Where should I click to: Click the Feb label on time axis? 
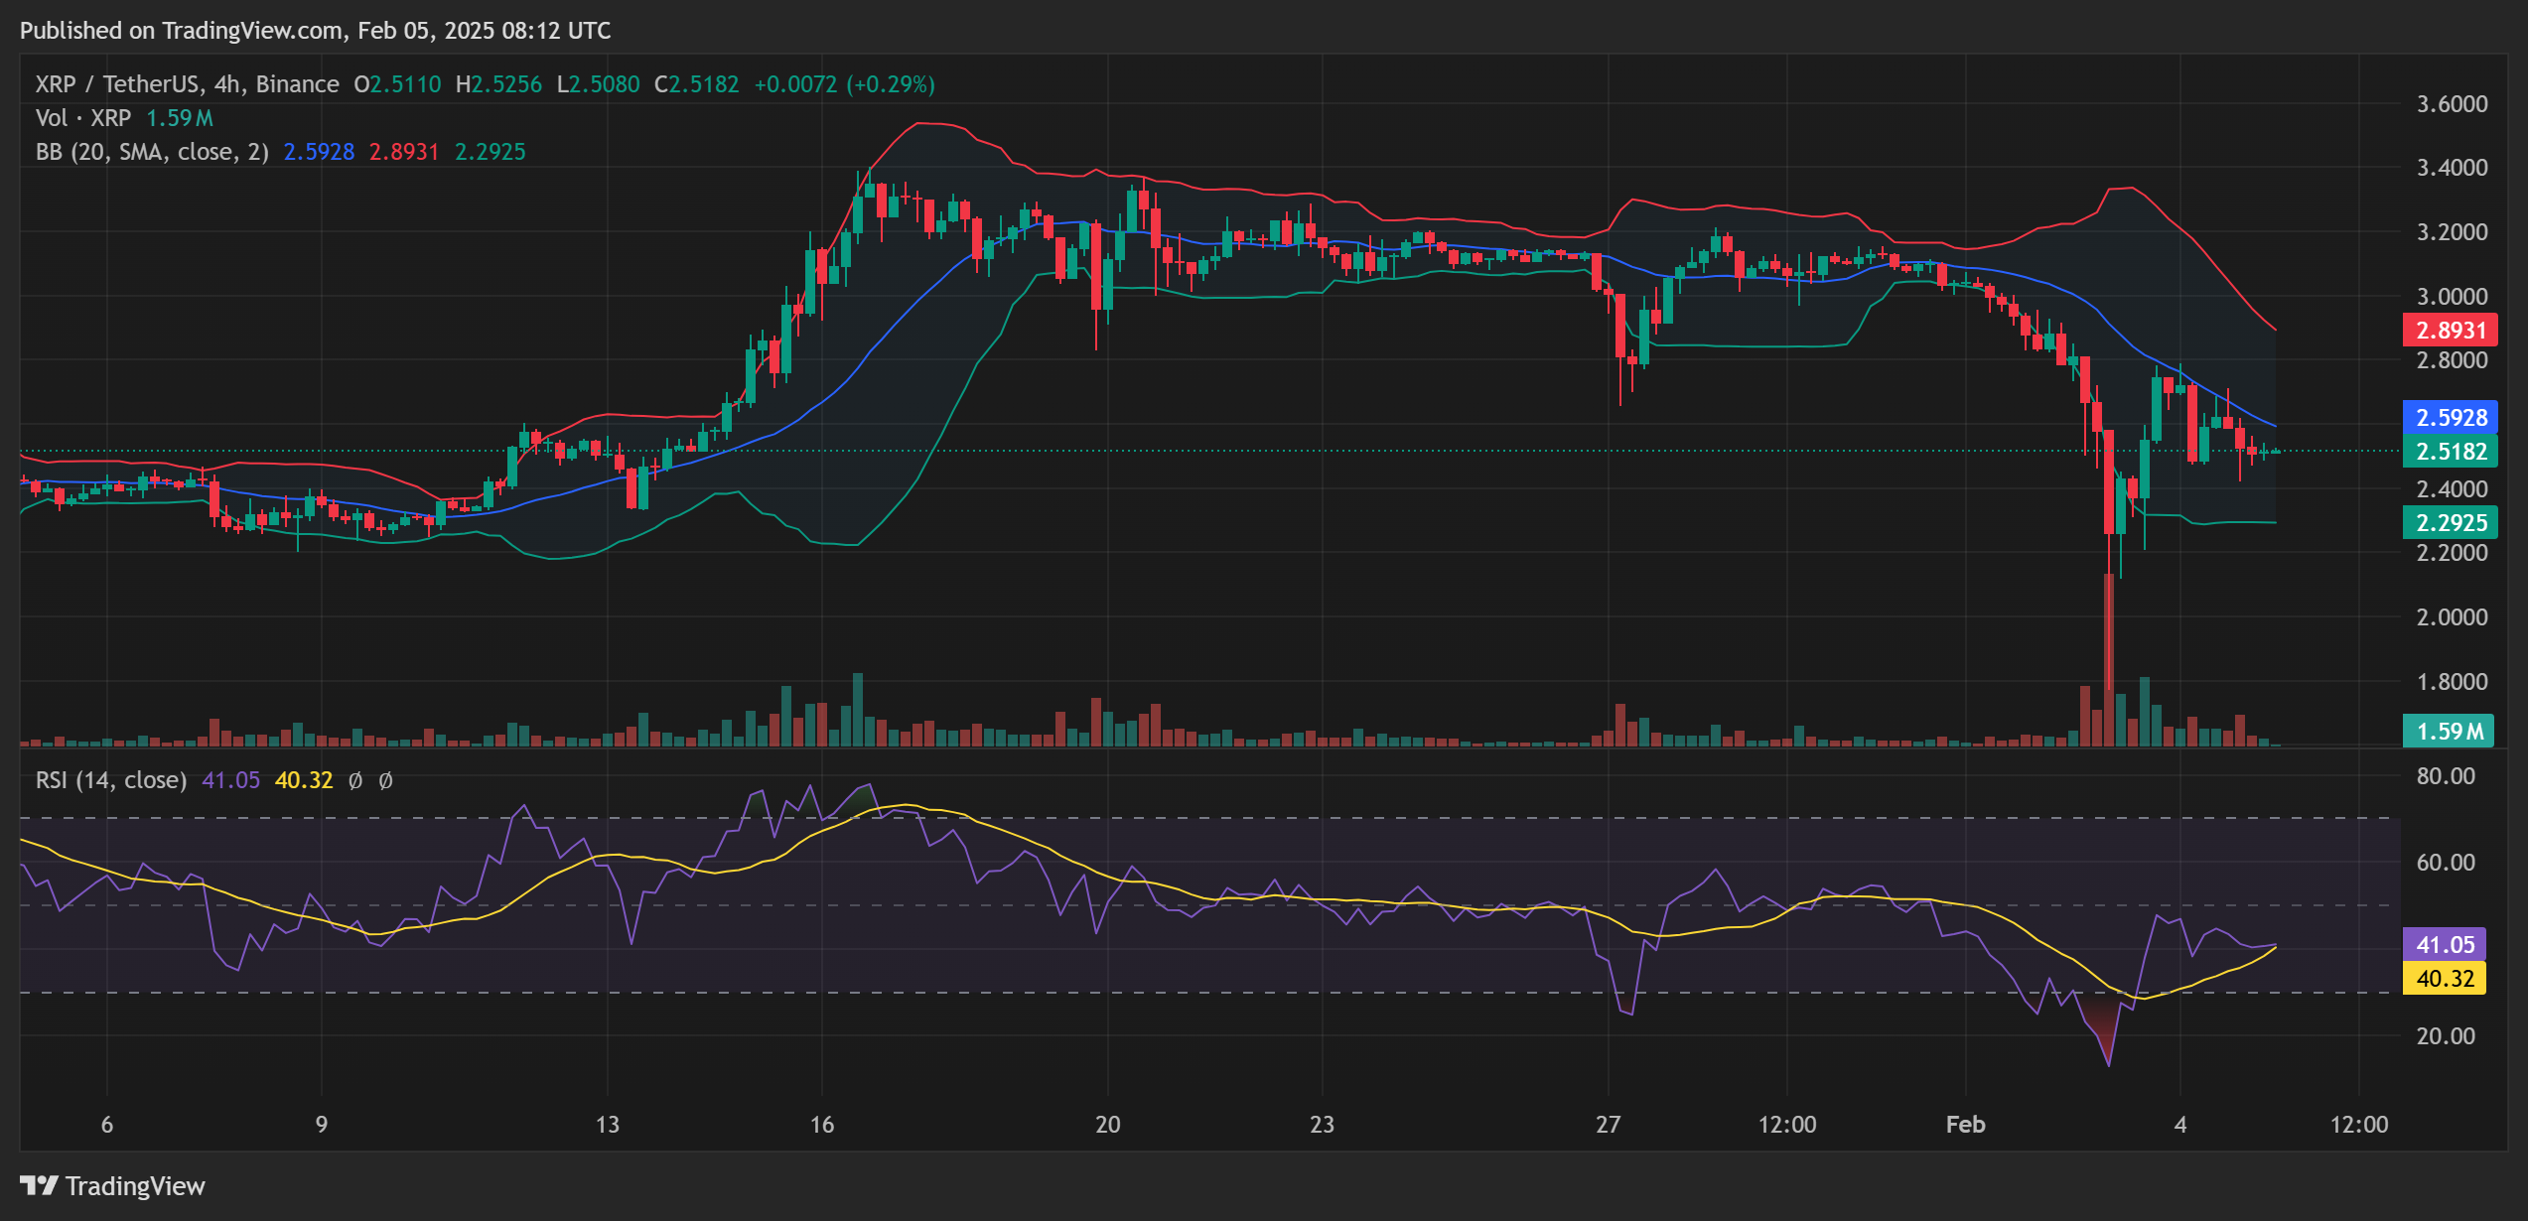click(1966, 1125)
